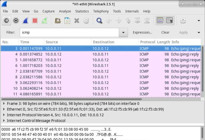This screenshot has width=205, height=140.
Task: Click the display filter input field
Action: 69,33
